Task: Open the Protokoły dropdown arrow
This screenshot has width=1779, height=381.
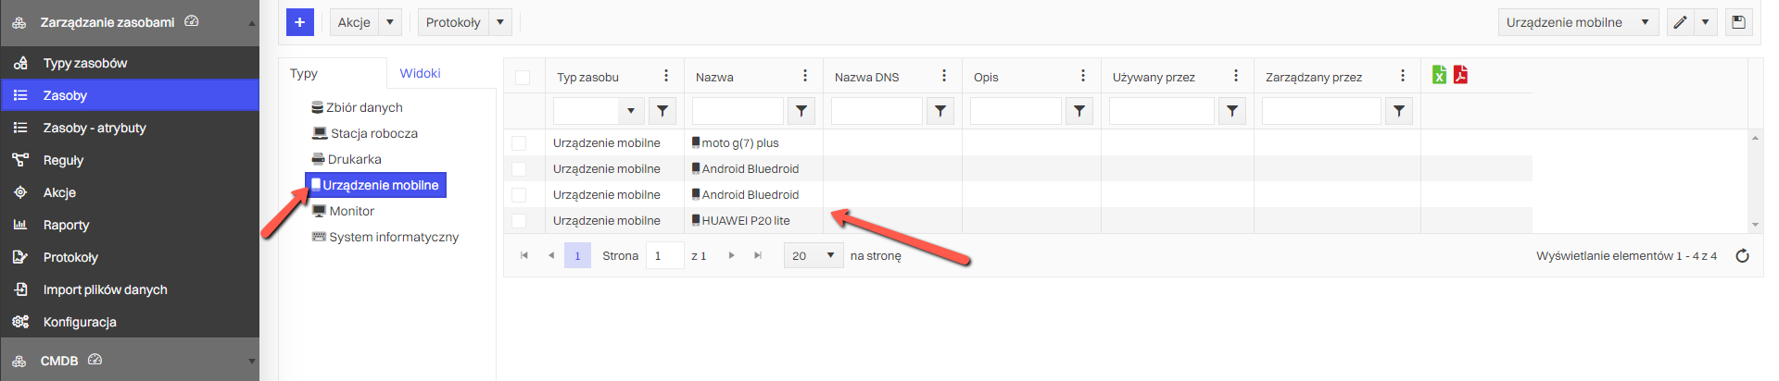Action: (x=500, y=22)
